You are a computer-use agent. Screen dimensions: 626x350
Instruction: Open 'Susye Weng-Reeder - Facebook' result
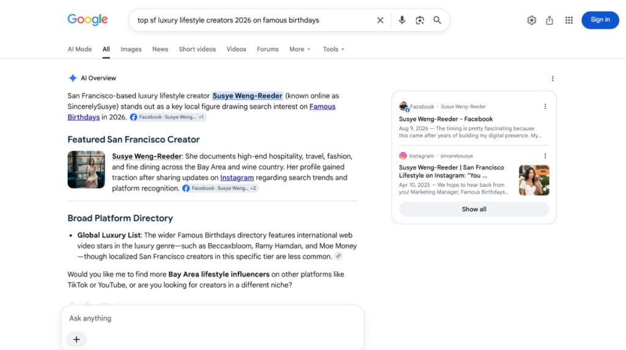pos(446,119)
